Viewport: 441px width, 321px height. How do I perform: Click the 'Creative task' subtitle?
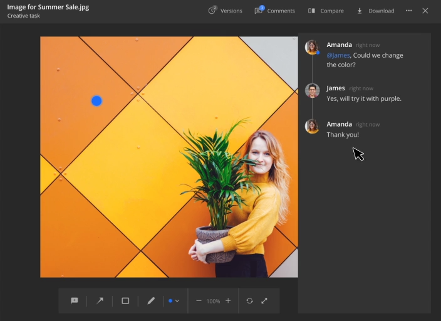click(x=24, y=16)
